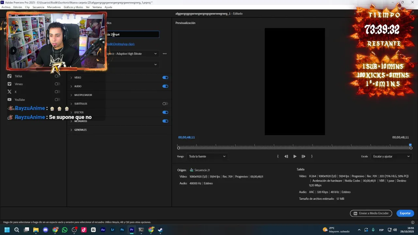Screen dimensions: 418x235
Task: Open Rango 'Toda la fuente' dropdown
Action: pos(207,156)
